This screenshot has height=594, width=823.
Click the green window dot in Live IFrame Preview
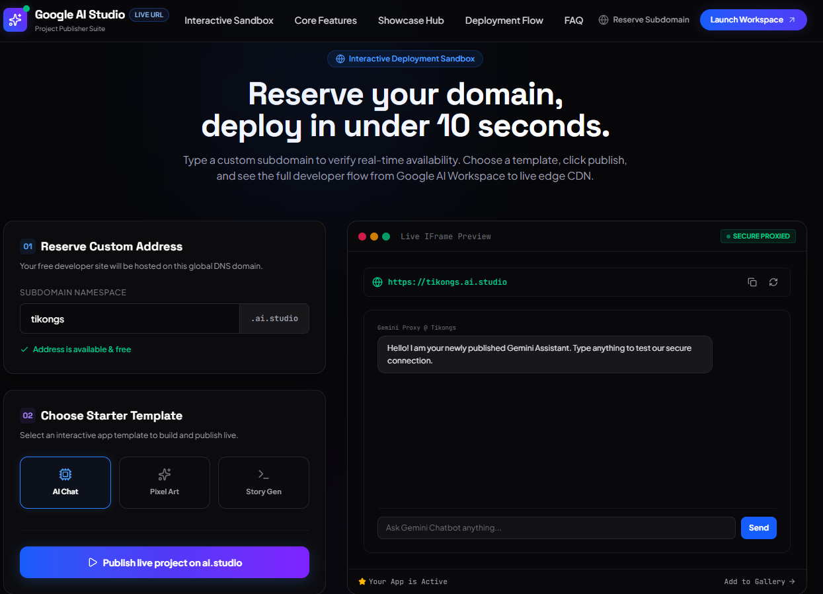(386, 237)
